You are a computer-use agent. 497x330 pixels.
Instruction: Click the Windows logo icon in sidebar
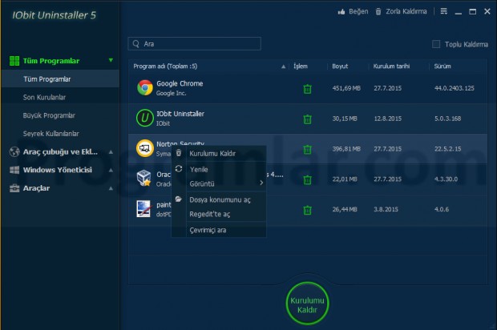(14, 170)
